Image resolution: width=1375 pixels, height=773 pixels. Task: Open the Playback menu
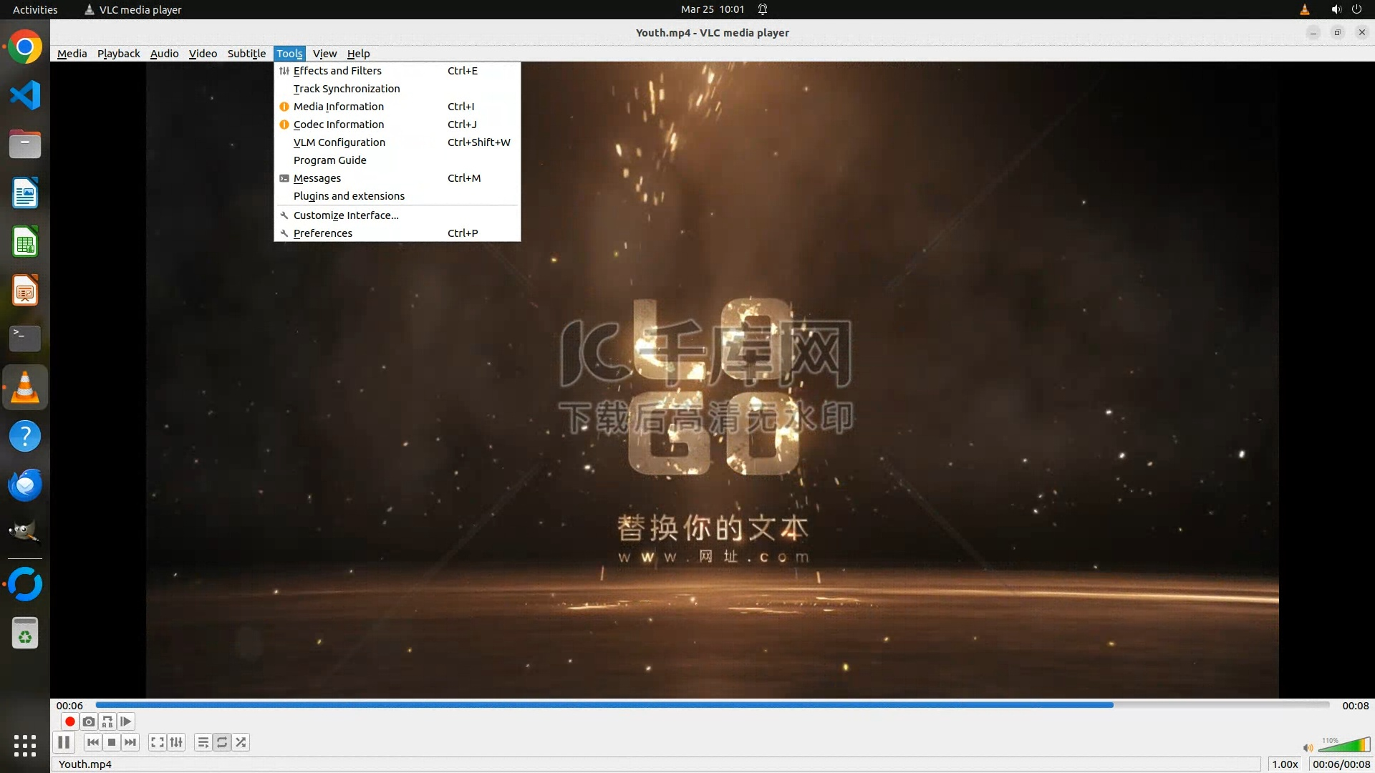click(x=118, y=54)
